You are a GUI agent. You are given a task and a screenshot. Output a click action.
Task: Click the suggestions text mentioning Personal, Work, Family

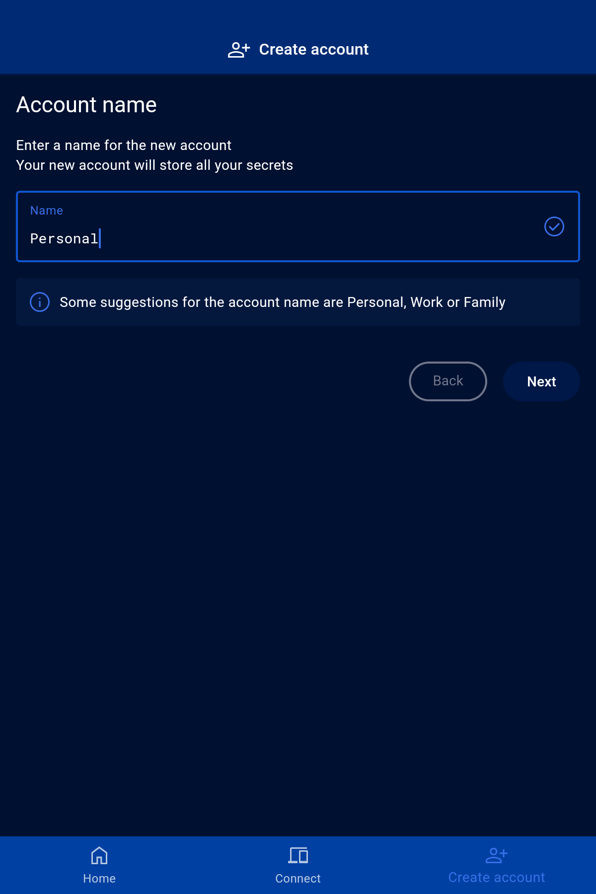282,302
